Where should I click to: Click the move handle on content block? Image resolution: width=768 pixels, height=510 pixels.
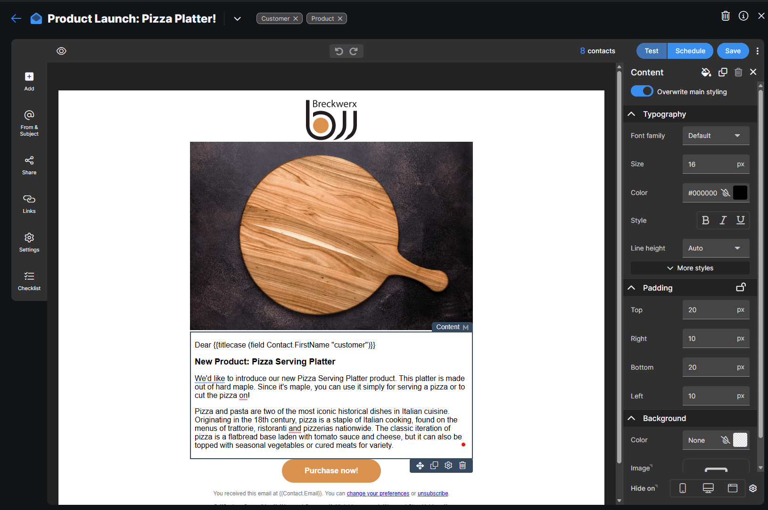420,465
